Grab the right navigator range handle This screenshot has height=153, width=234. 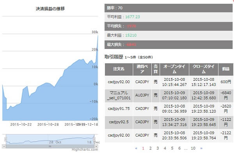click(94, 139)
